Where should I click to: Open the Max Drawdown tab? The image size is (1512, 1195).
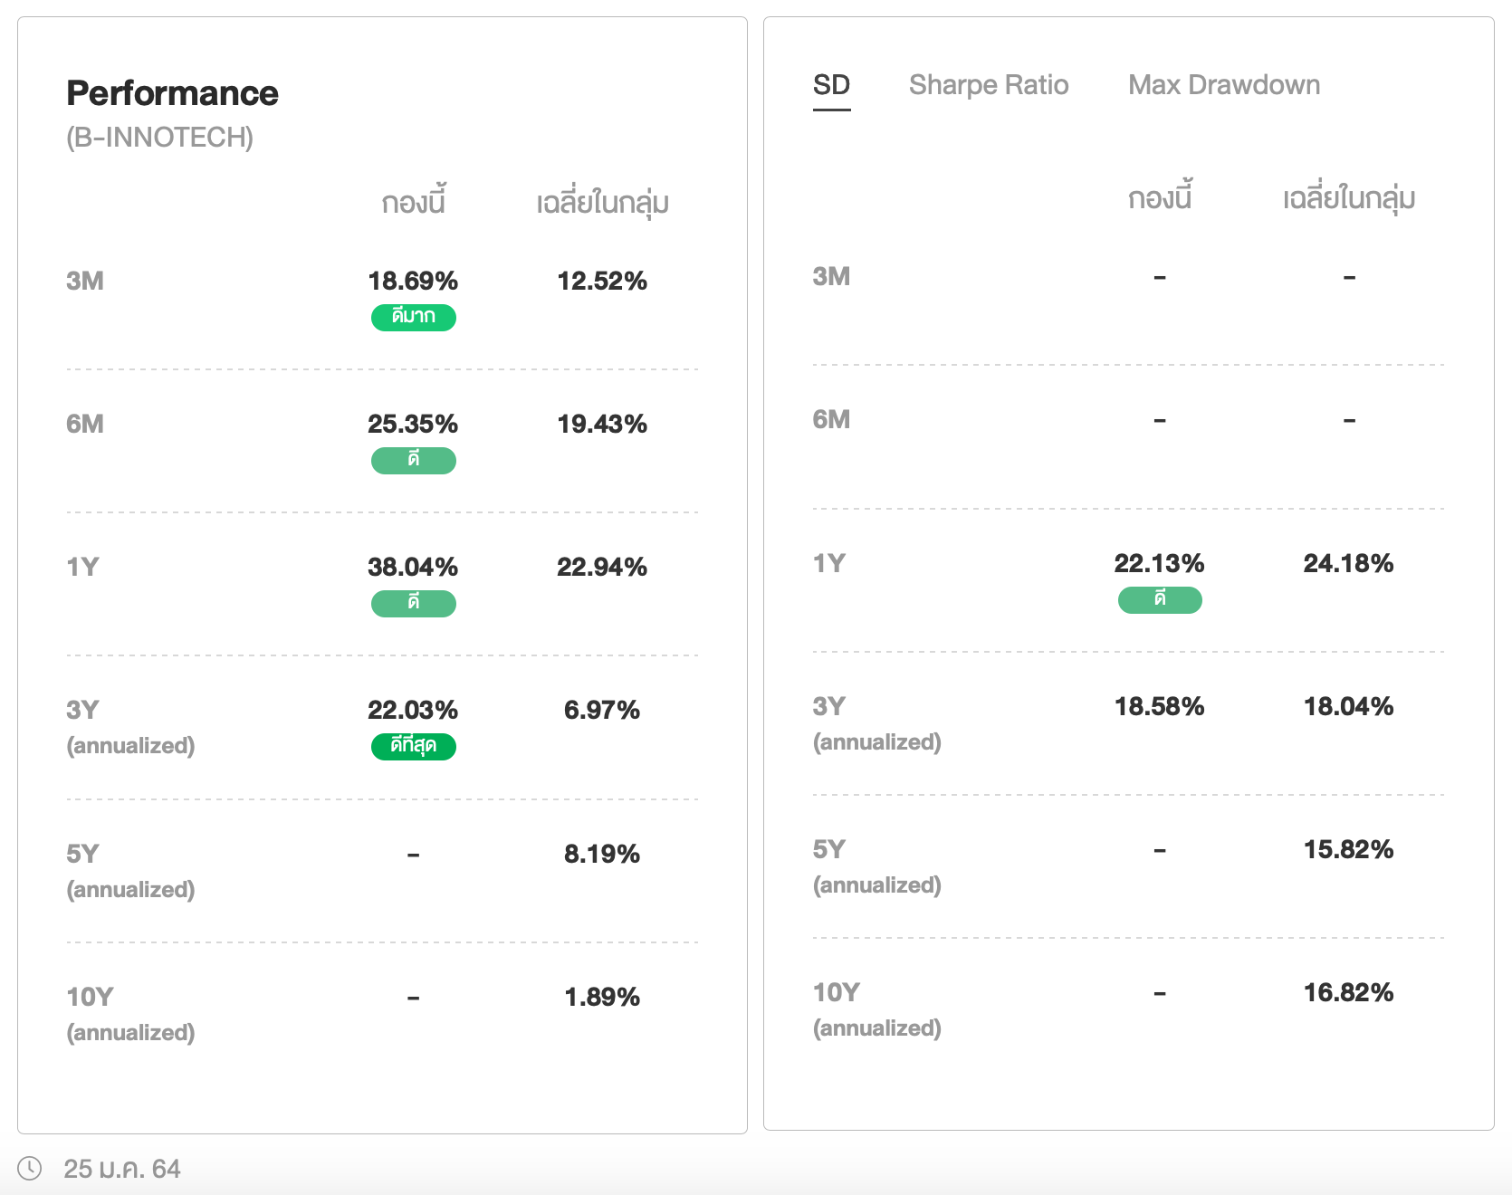point(1223,85)
